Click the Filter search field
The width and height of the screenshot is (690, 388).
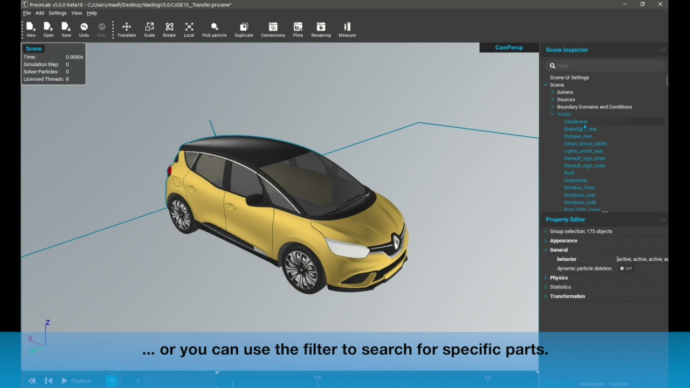[x=605, y=66]
